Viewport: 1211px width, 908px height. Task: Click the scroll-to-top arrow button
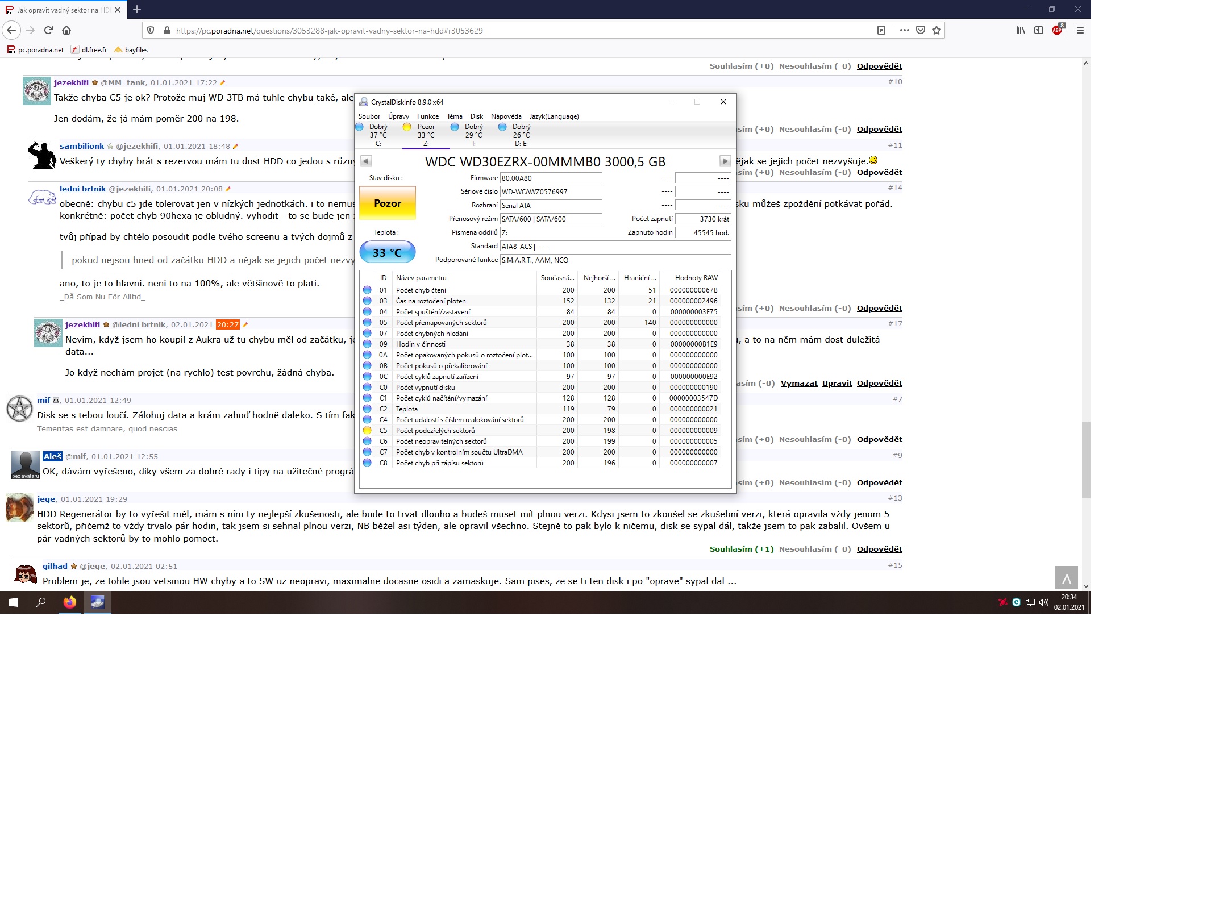point(1066,577)
